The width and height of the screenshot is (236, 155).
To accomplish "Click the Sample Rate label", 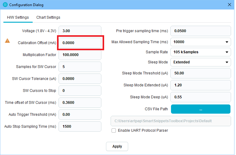I will [x=157, y=52].
